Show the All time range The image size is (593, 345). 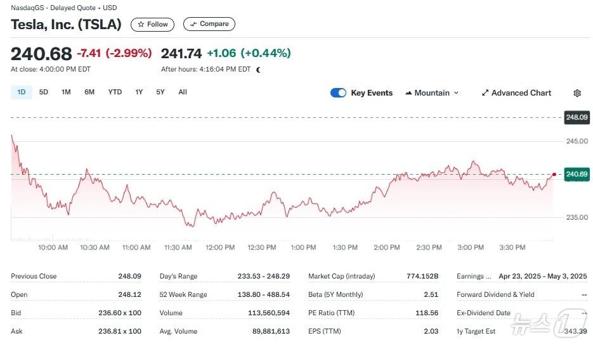tap(183, 92)
